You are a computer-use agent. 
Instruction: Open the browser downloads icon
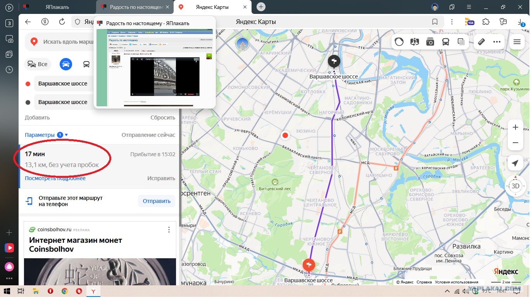tap(521, 22)
